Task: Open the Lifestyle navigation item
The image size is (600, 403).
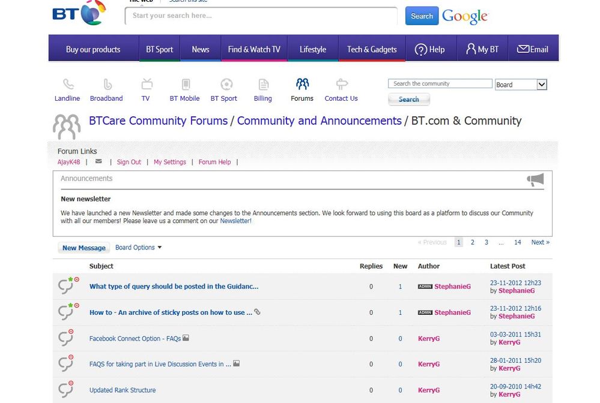Action: point(313,49)
